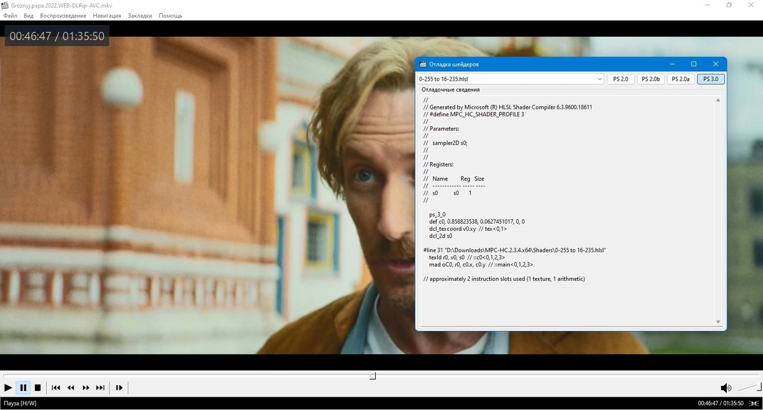Select the PS 3.0 shader profile
Screen dimensions: 763x410
click(711, 79)
